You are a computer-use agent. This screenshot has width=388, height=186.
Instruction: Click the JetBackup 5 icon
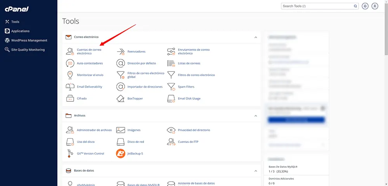[121, 153]
